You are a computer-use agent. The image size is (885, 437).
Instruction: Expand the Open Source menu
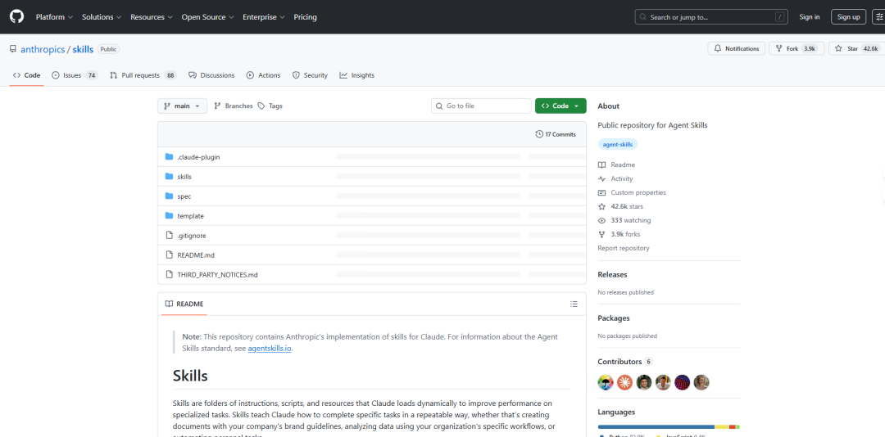(207, 17)
